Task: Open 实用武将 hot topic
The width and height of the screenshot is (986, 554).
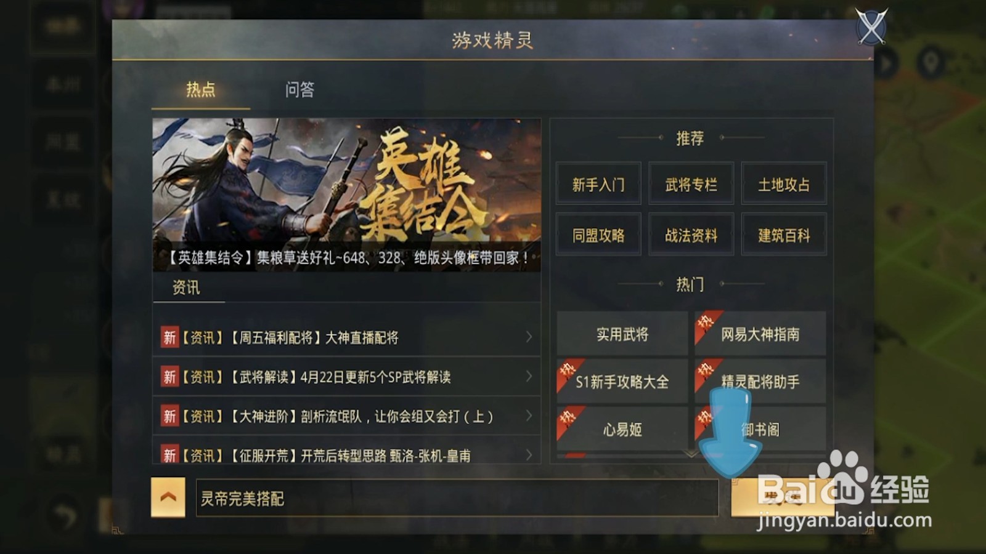Action: click(622, 334)
